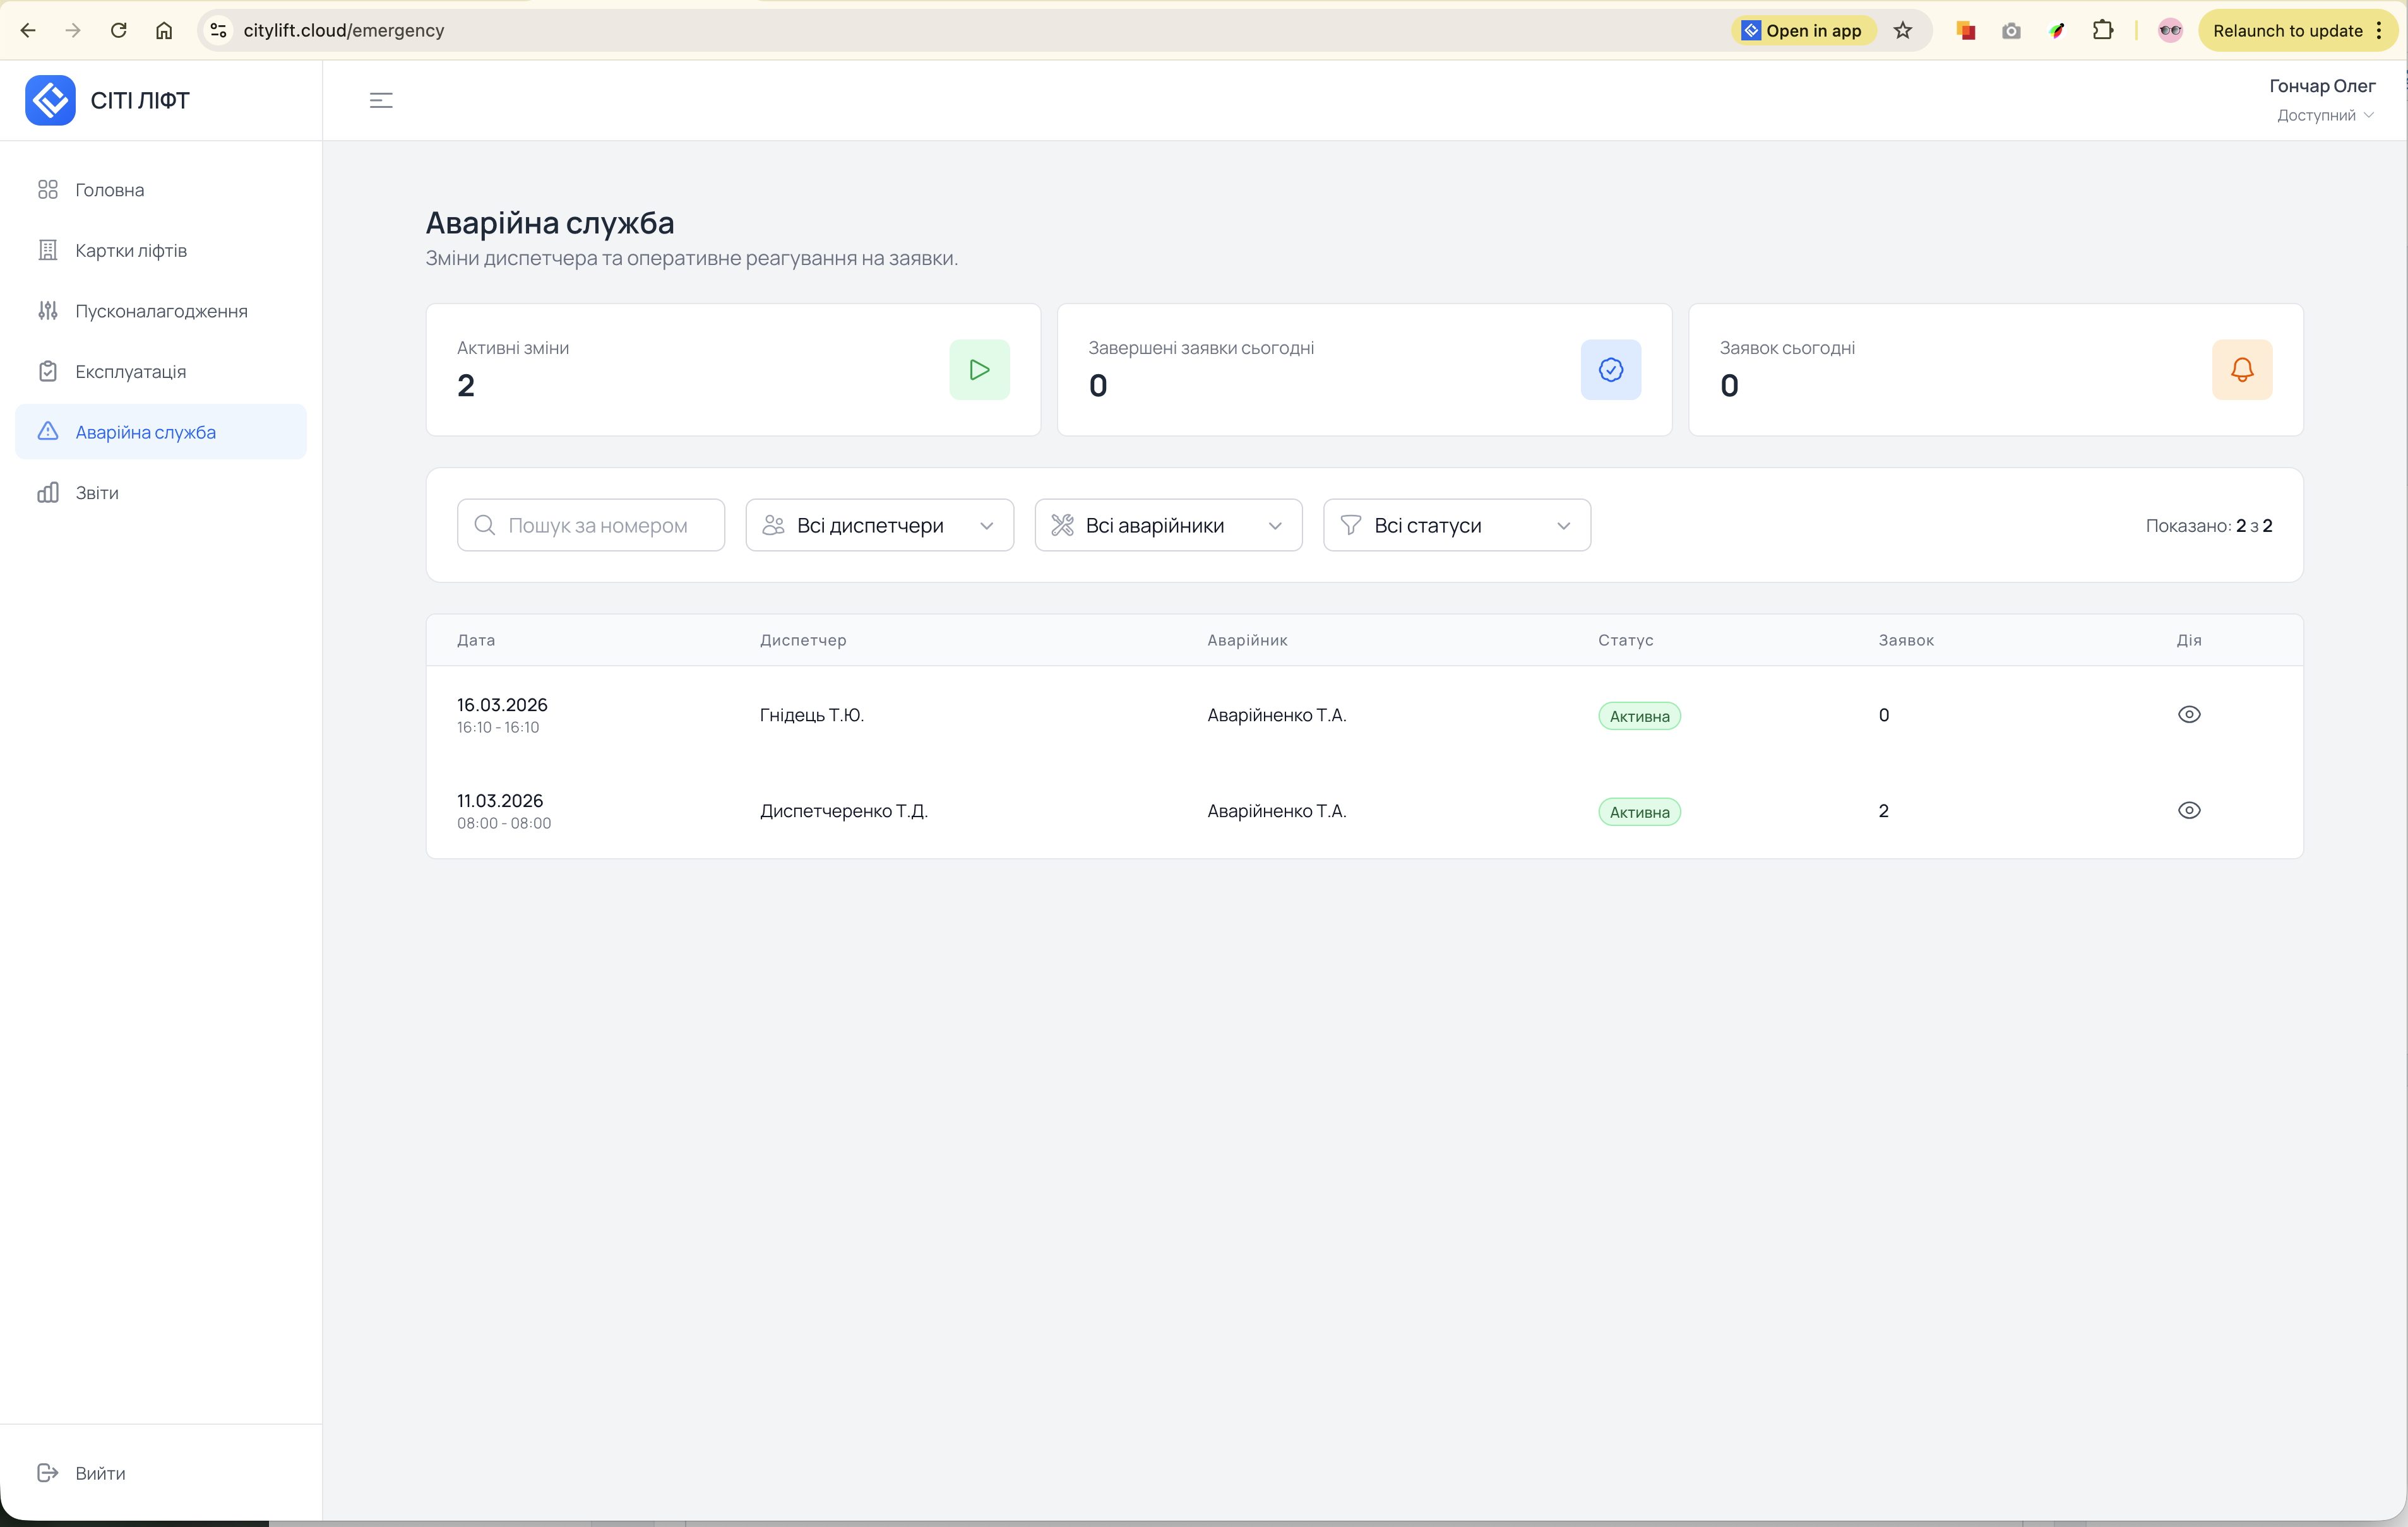Reload the page with the refresh icon
Viewport: 2408px width, 1527px height.
coord(119,31)
